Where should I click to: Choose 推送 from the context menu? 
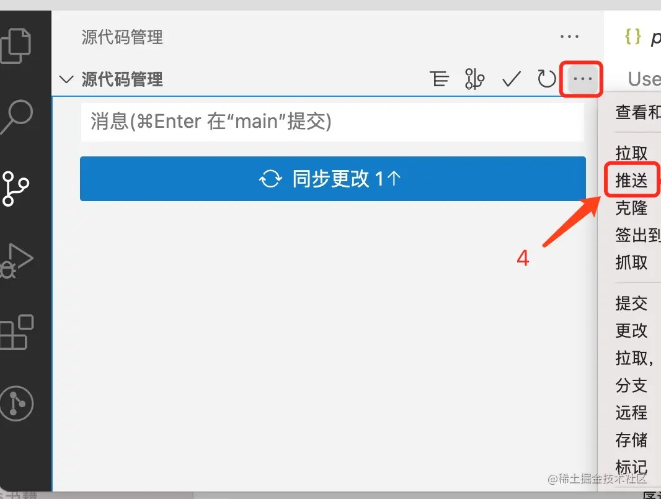631,180
